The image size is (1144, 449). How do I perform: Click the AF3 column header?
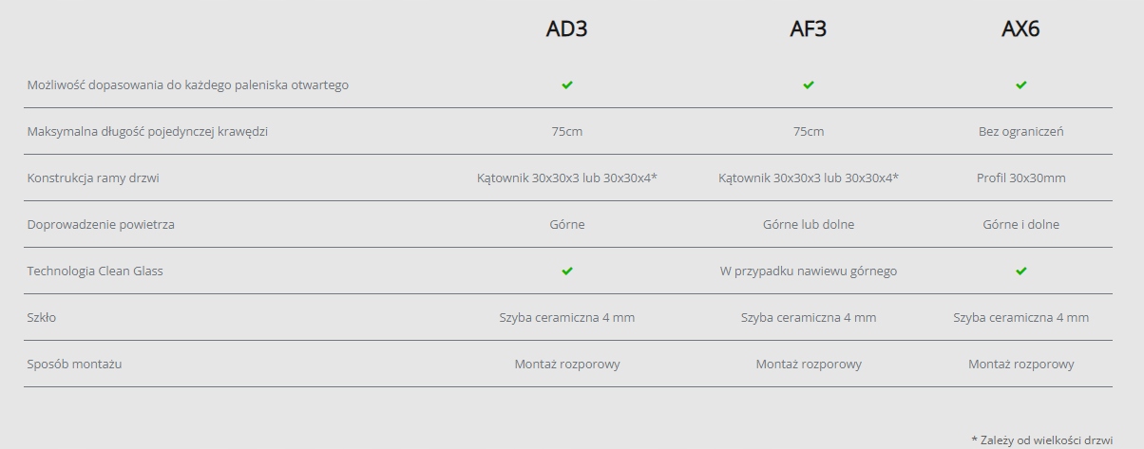pos(808,29)
